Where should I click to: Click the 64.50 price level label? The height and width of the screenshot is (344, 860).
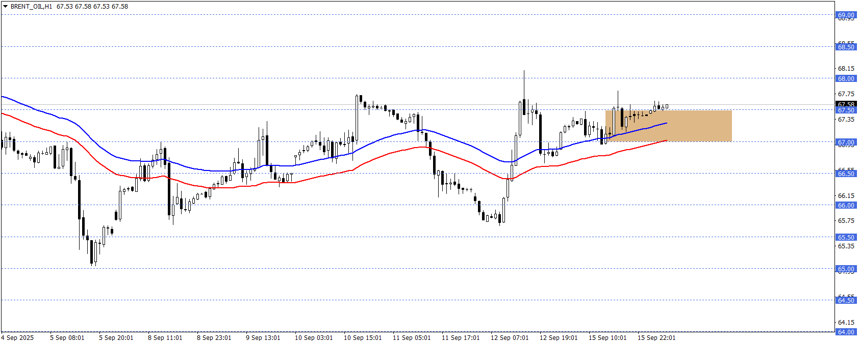[x=846, y=300]
